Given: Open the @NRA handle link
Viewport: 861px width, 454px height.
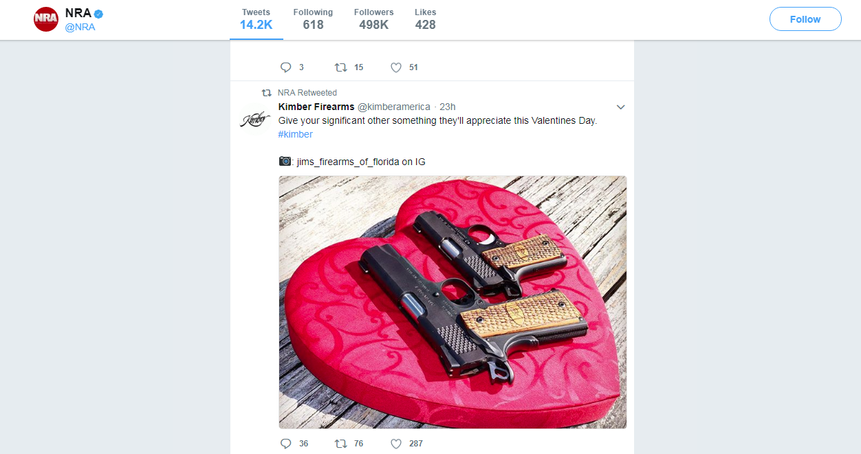Looking at the screenshot, I should tap(80, 28).
